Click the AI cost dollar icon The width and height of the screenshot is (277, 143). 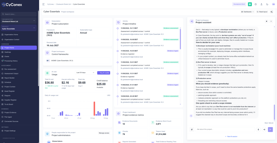coord(47,73)
